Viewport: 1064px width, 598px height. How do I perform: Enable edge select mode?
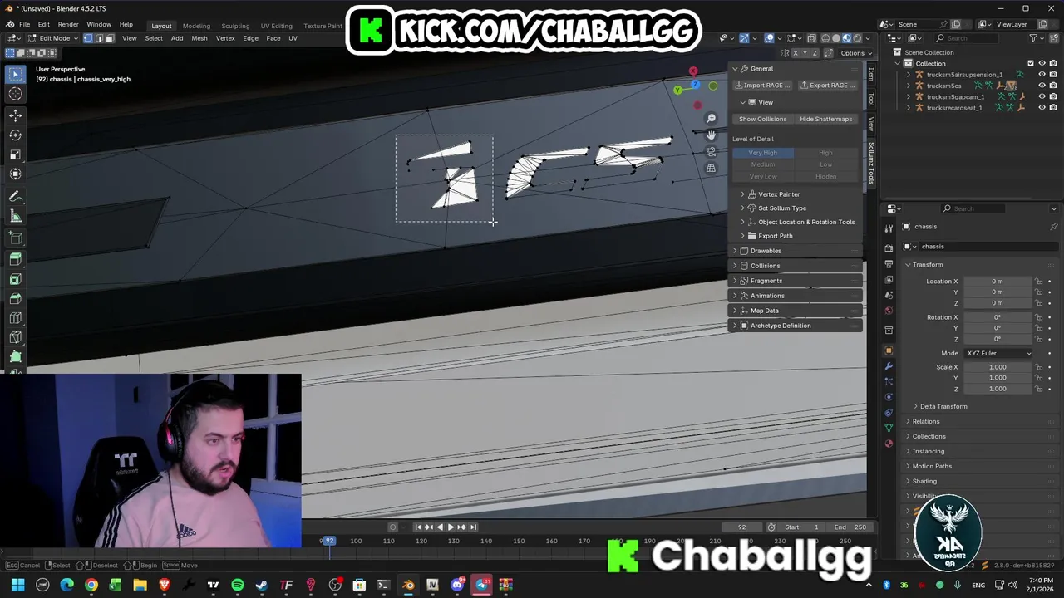(x=99, y=38)
